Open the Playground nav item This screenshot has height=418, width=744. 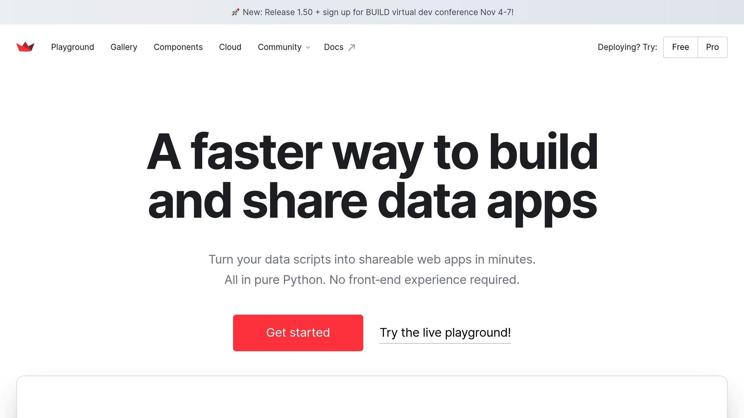pos(72,47)
